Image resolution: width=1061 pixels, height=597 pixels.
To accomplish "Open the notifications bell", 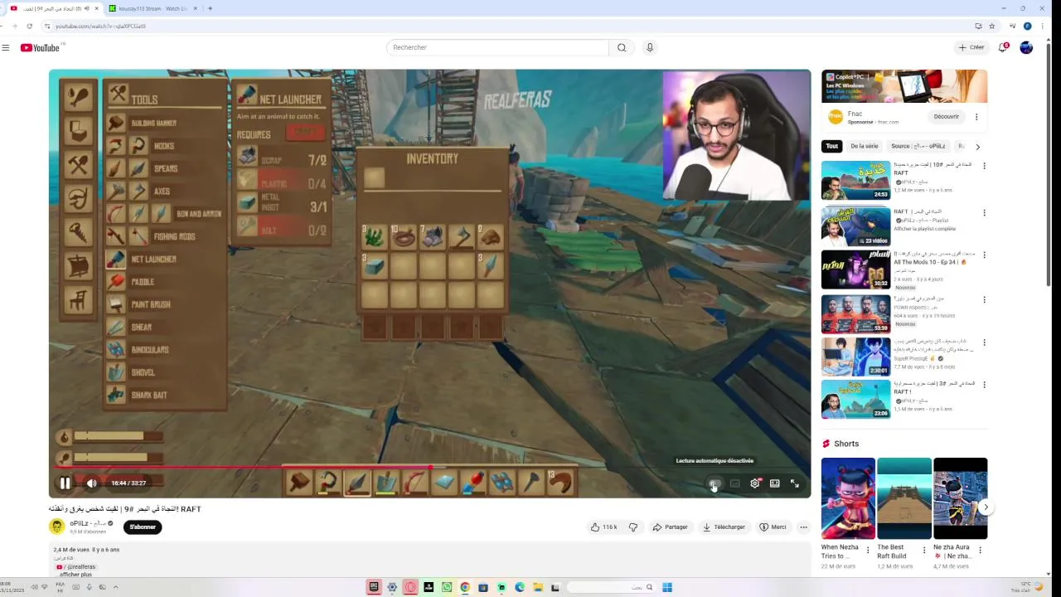I will [1002, 47].
